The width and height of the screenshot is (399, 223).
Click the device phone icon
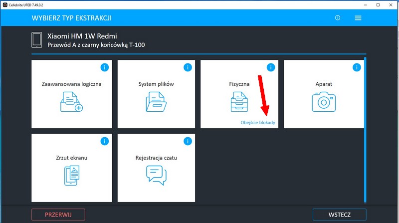click(x=36, y=40)
